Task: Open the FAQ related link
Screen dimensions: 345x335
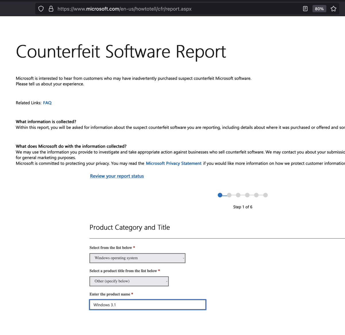Action: (x=47, y=103)
